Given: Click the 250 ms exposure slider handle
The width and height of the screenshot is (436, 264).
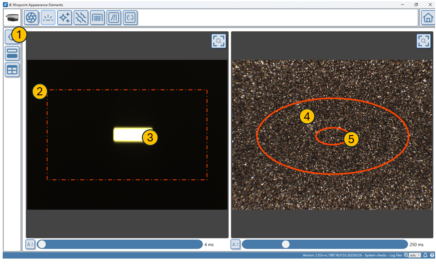Looking at the screenshot, I should (x=286, y=244).
